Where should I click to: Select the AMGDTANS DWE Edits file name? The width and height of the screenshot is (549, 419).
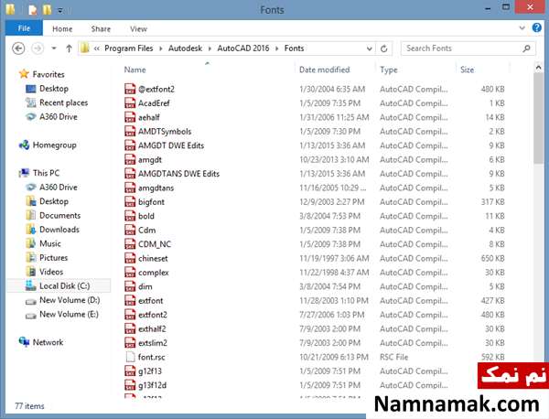[x=178, y=174]
